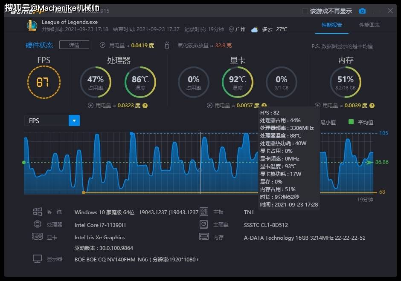Click the processor chip icon in the spec list
Screen dimensions: 401x281
point(38,224)
